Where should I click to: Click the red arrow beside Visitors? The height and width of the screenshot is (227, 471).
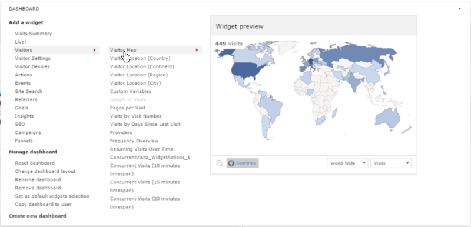[94, 50]
